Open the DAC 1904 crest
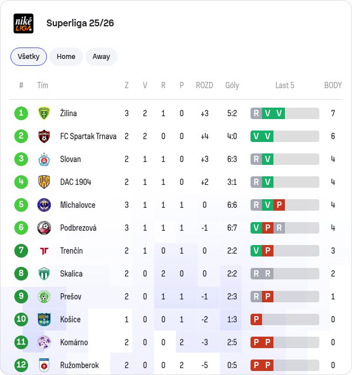The width and height of the screenshot is (352, 375). [x=44, y=182]
